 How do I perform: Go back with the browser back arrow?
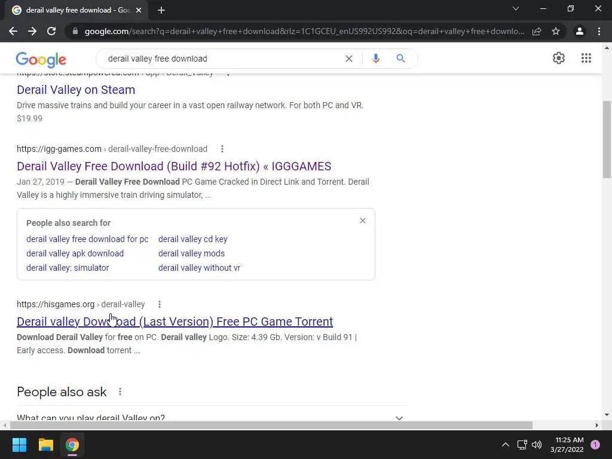(x=13, y=31)
